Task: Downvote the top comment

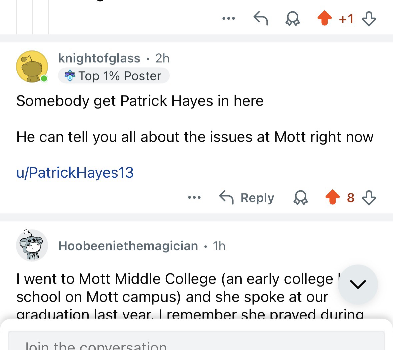Action: (369, 19)
